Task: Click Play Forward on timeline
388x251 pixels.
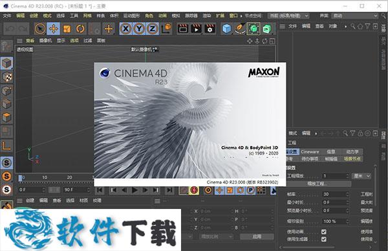Action: [135, 190]
